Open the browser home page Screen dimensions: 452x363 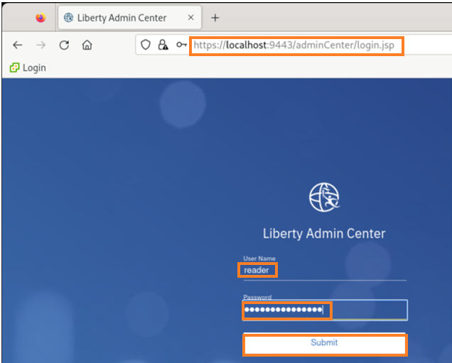87,45
